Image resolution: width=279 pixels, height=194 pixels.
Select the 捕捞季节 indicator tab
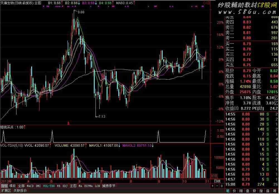(109, 186)
